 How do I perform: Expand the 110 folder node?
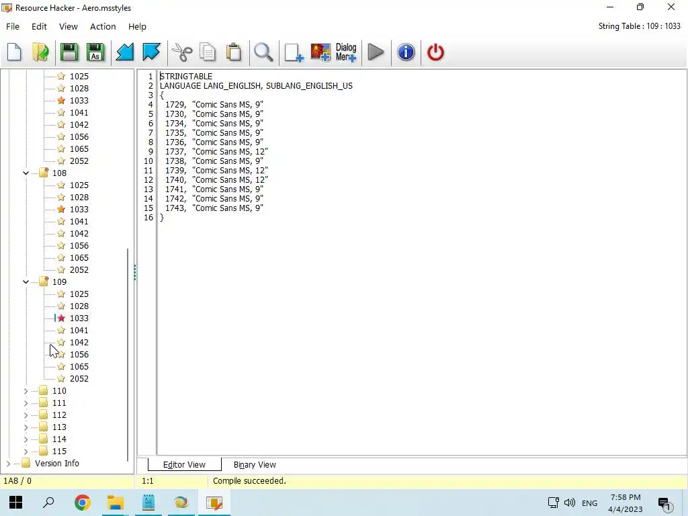click(x=26, y=391)
